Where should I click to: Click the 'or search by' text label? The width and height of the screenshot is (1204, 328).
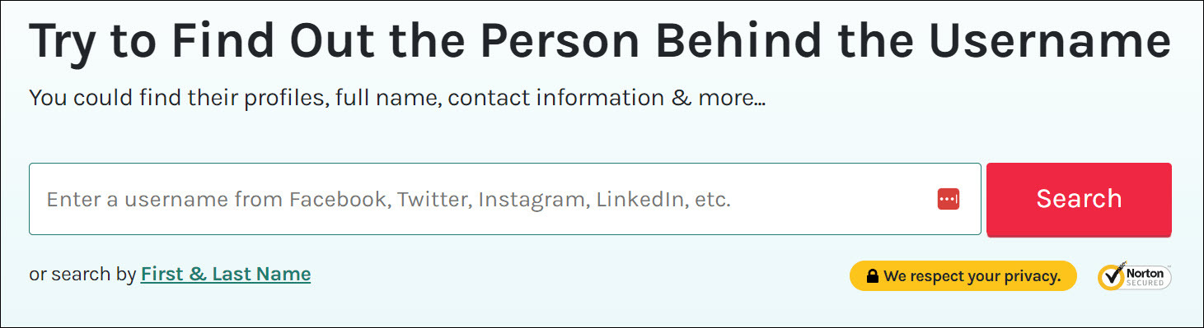[x=82, y=275]
